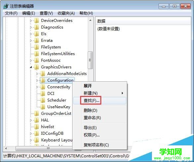Screen dimensions: 194x162
Task: Minimize the Registry Editor window
Action: (164, 6)
